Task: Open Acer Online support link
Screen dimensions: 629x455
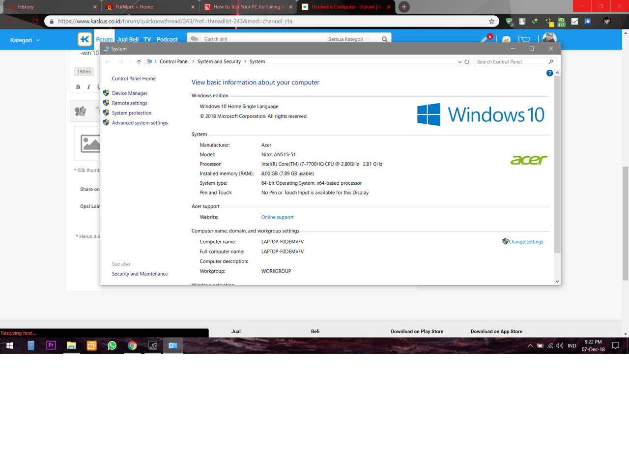Action: point(277,217)
